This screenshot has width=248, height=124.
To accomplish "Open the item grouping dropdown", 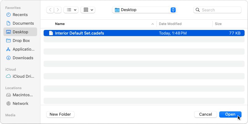I will pos(88,10).
